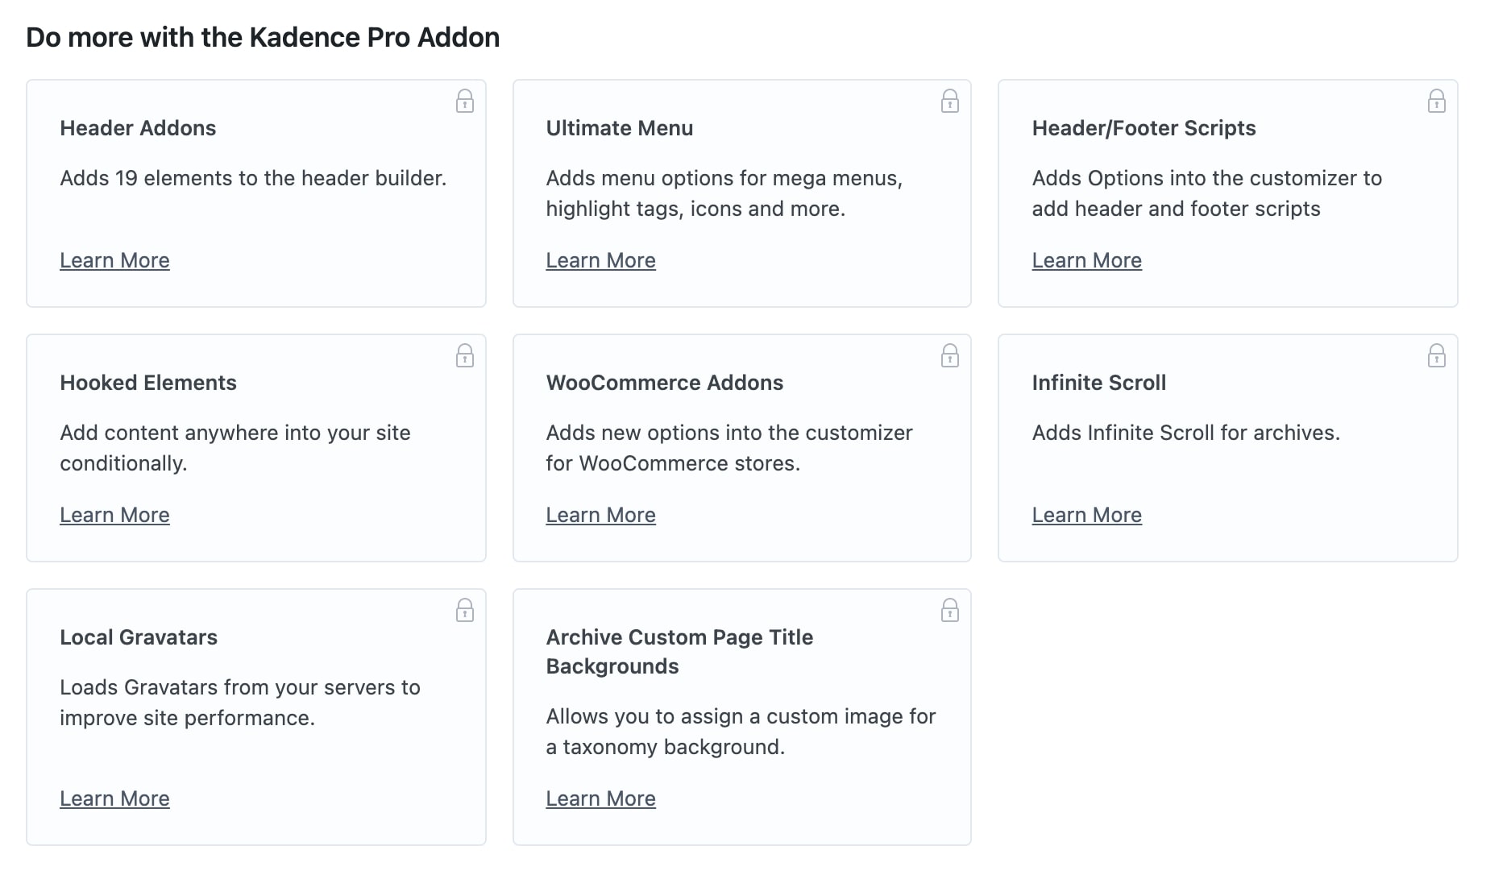Click the lock icon on Ultimate Menu card

click(x=950, y=102)
